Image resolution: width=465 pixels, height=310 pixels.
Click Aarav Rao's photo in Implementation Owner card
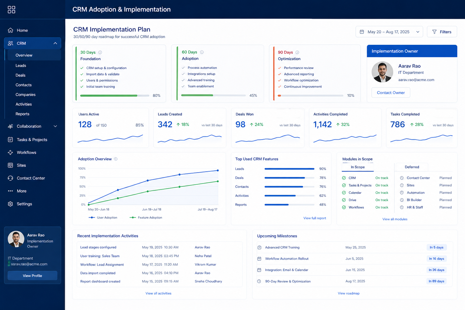382,72
